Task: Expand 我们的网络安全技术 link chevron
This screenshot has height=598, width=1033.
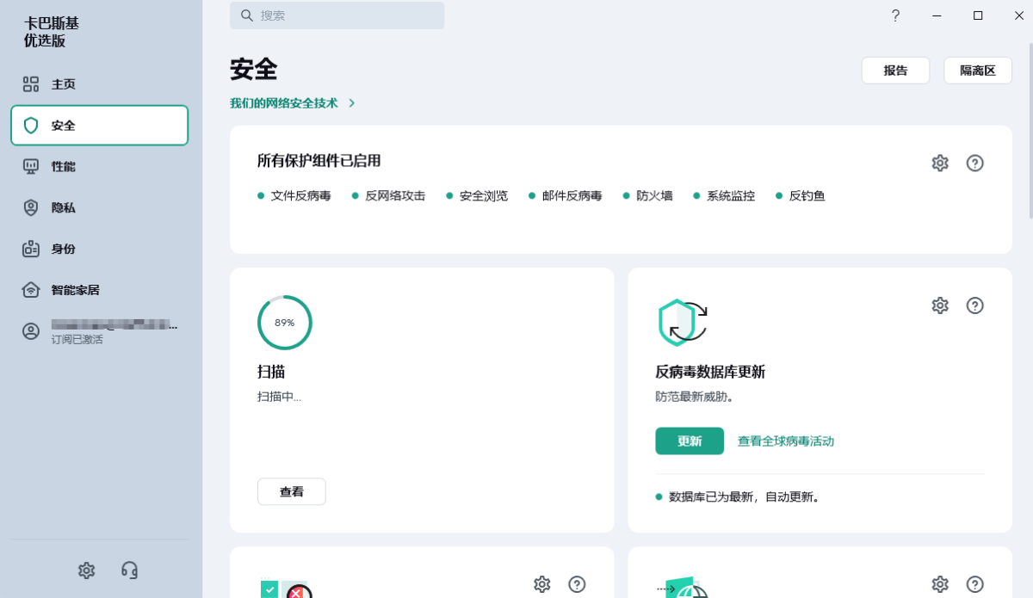Action: (351, 102)
